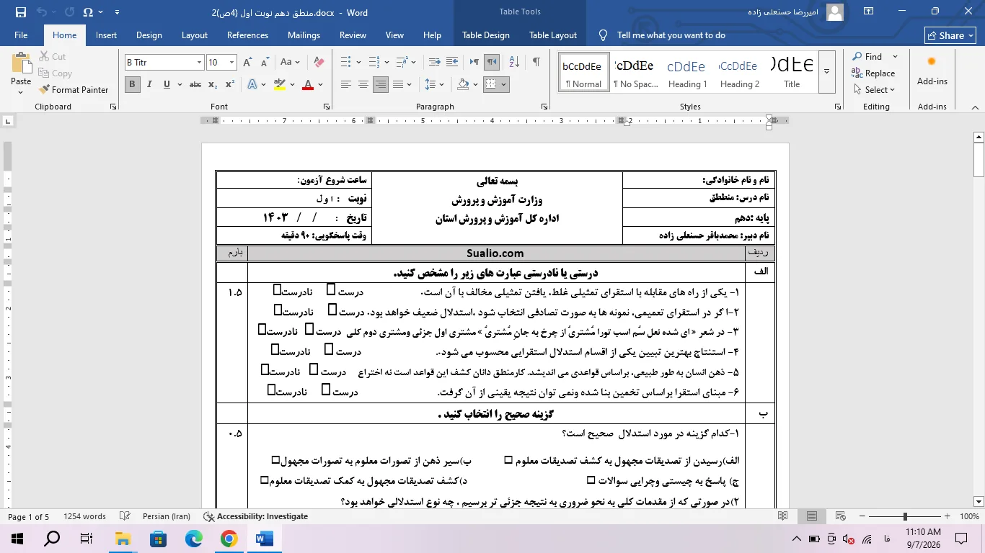Sort text using the A-Z Sort icon
The width and height of the screenshot is (985, 553).
tap(513, 63)
